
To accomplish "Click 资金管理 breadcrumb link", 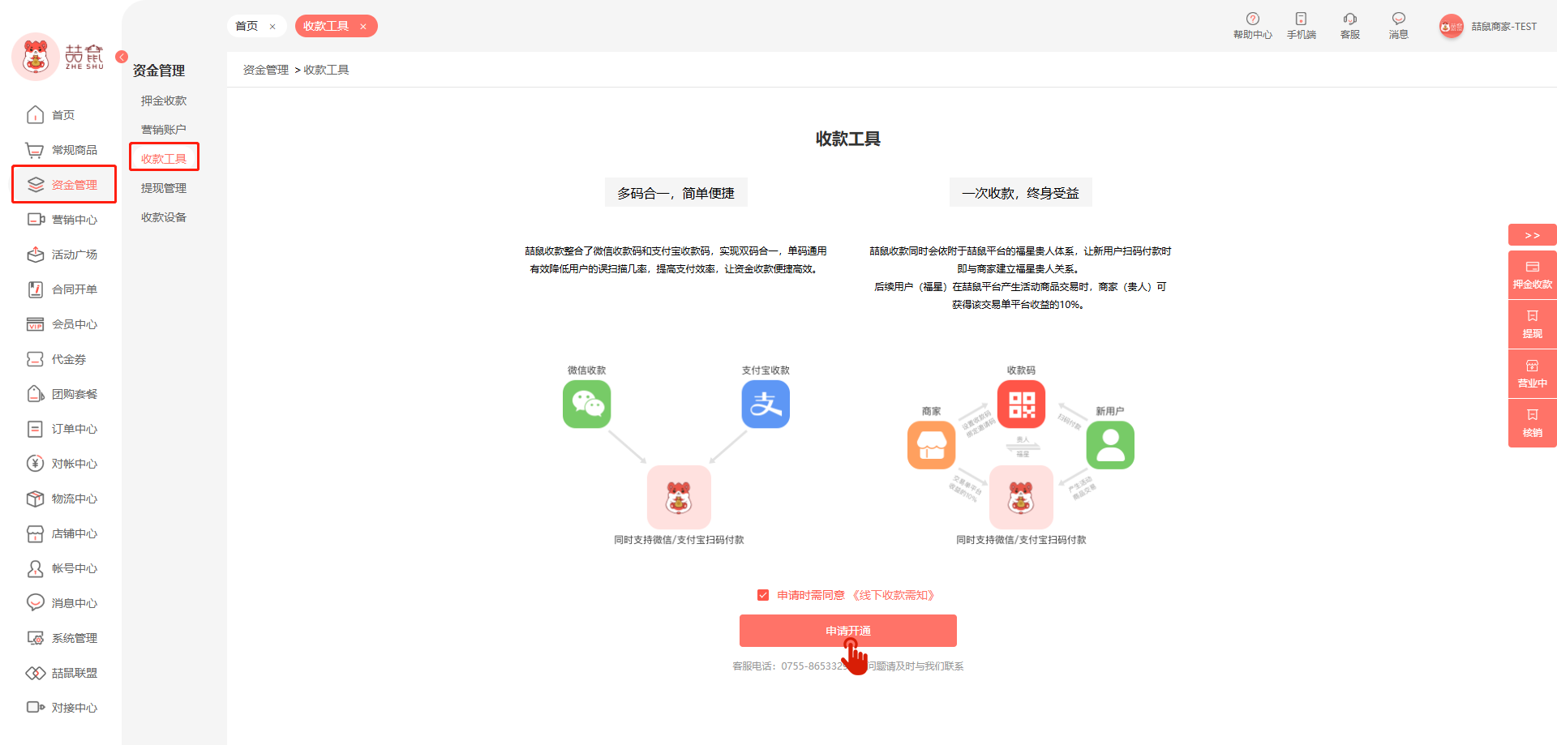I will pyautogui.click(x=266, y=70).
